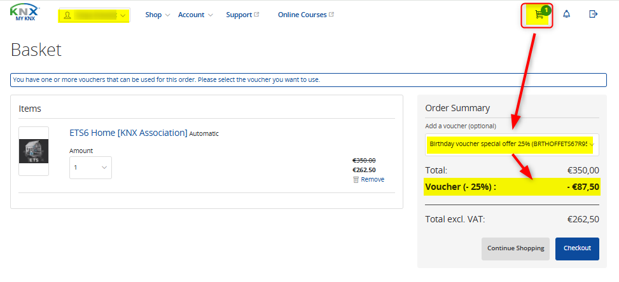619x282 pixels.
Task: Click the €350,00 order total value
Action: coord(583,171)
